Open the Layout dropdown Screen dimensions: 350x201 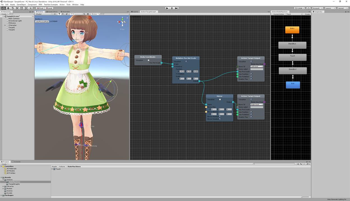(x=342, y=8)
